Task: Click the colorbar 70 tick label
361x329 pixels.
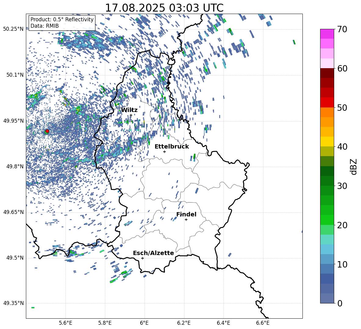Action: (x=342, y=30)
